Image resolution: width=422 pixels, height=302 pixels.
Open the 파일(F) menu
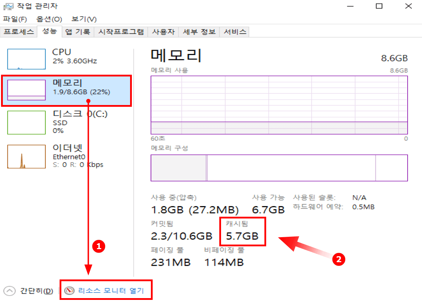[x=15, y=19]
